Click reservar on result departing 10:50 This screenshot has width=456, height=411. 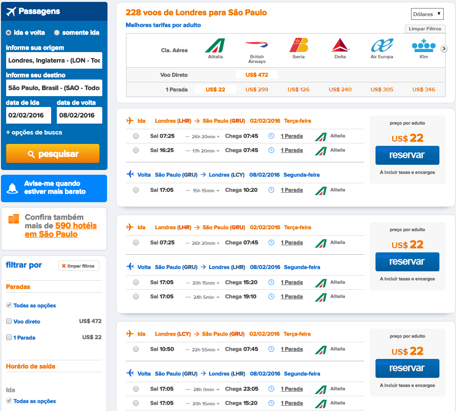[x=407, y=368]
